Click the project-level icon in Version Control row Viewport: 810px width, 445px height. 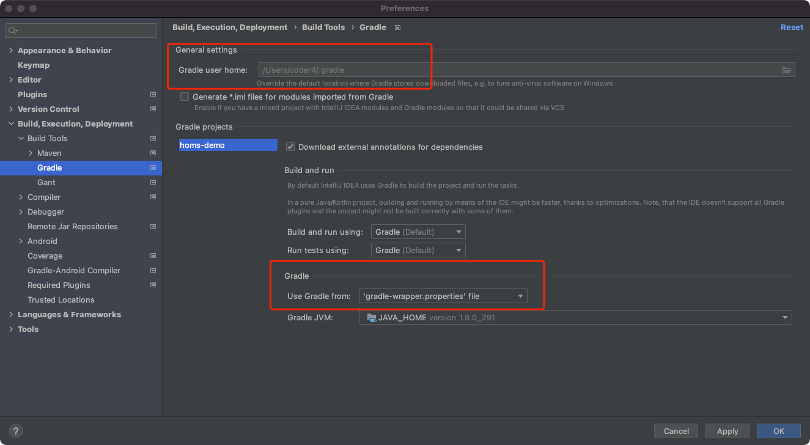point(153,109)
